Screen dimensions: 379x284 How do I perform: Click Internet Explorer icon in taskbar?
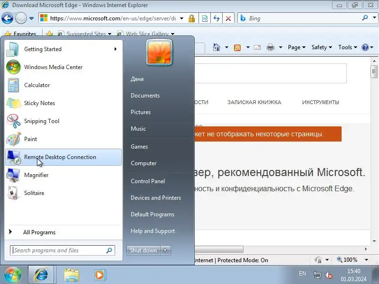pyautogui.click(x=41, y=275)
